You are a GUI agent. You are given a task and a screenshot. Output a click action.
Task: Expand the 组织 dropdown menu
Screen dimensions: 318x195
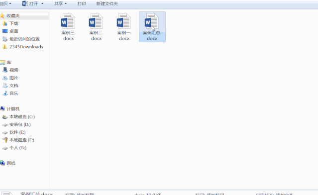click(5, 3)
